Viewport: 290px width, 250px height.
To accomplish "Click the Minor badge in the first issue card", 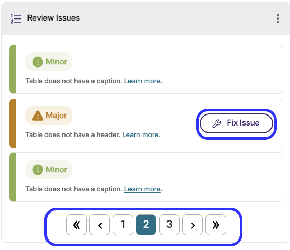I will pyautogui.click(x=49, y=62).
